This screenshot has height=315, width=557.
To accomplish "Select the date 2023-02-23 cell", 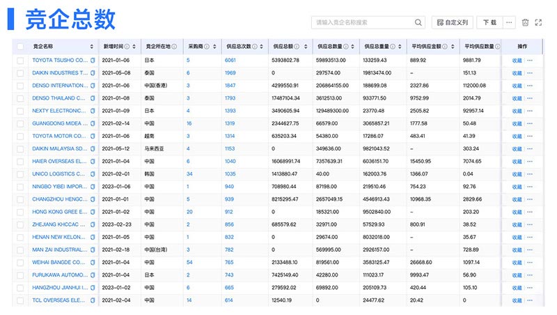I will pyautogui.click(x=117, y=224).
